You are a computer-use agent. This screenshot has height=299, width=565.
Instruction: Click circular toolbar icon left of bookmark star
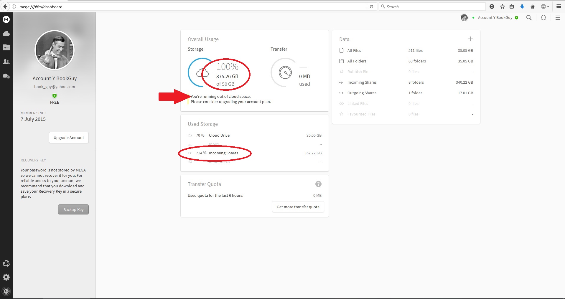[492, 6]
